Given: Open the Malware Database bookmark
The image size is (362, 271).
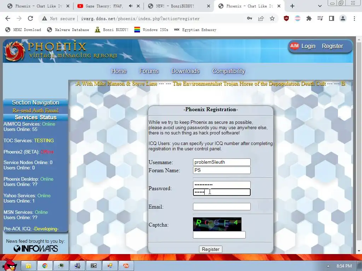Looking at the screenshot, I should click(68, 30).
